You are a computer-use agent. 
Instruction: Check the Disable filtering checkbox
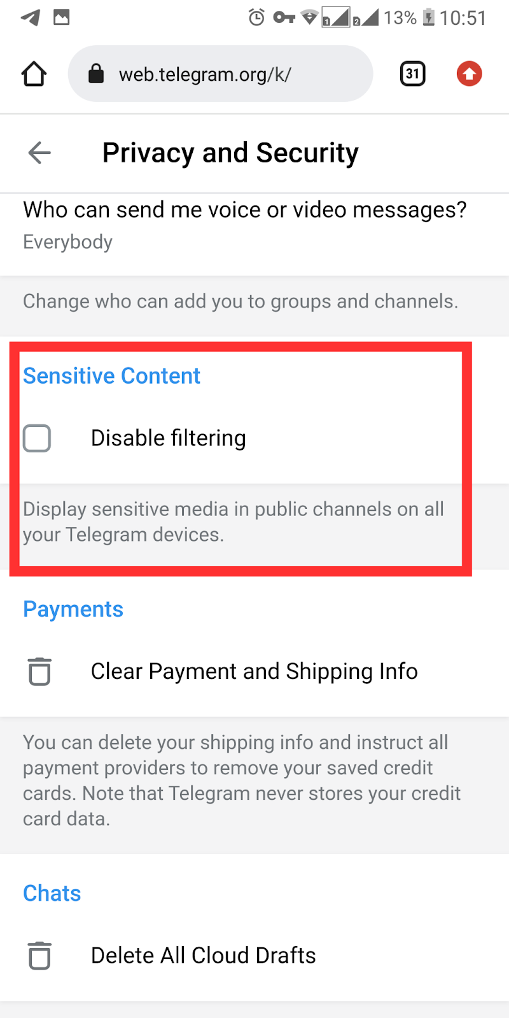click(x=37, y=438)
